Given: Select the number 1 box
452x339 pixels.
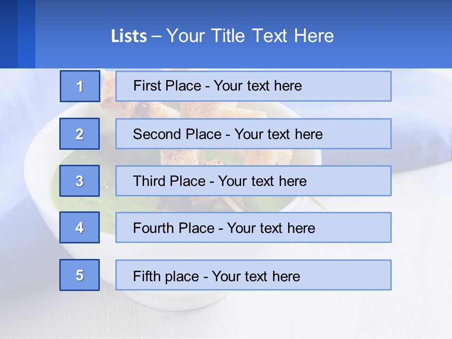Looking at the screenshot, I should [80, 86].
